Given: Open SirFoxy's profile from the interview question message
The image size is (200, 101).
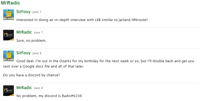Looking at the screenshot, I should [23, 12].
